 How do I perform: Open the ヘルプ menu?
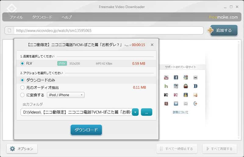67,17
